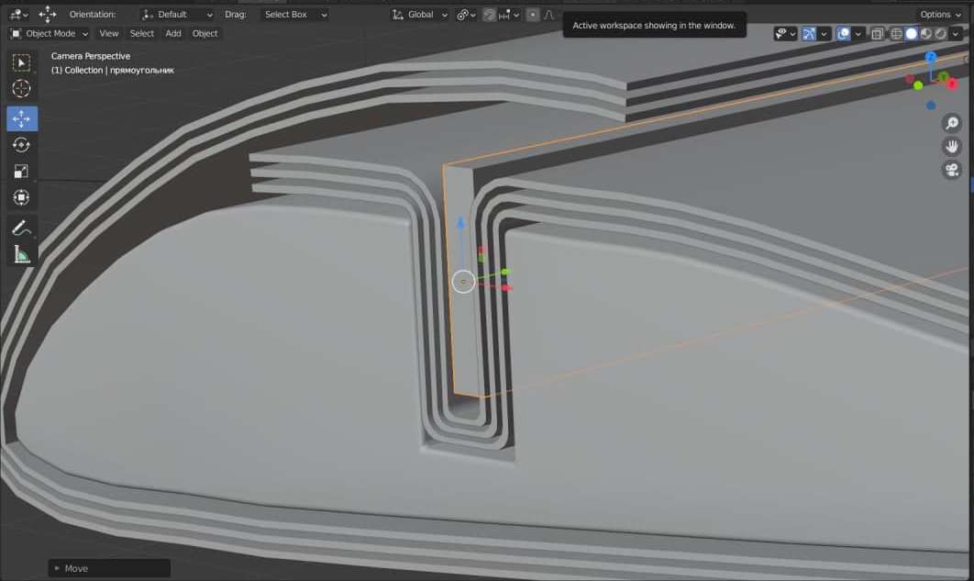The width and height of the screenshot is (974, 581).
Task: Toggle X-ray mode
Action: tap(877, 34)
